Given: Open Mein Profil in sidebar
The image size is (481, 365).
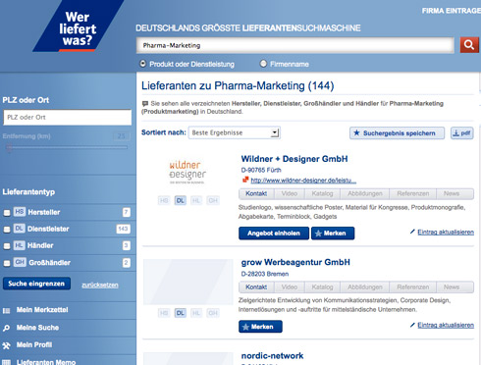Looking at the screenshot, I should coord(34,345).
